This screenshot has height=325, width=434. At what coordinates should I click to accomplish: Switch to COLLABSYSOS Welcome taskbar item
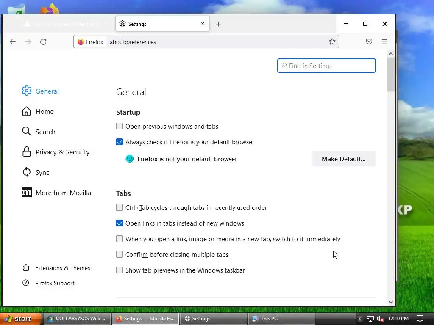[77, 319]
